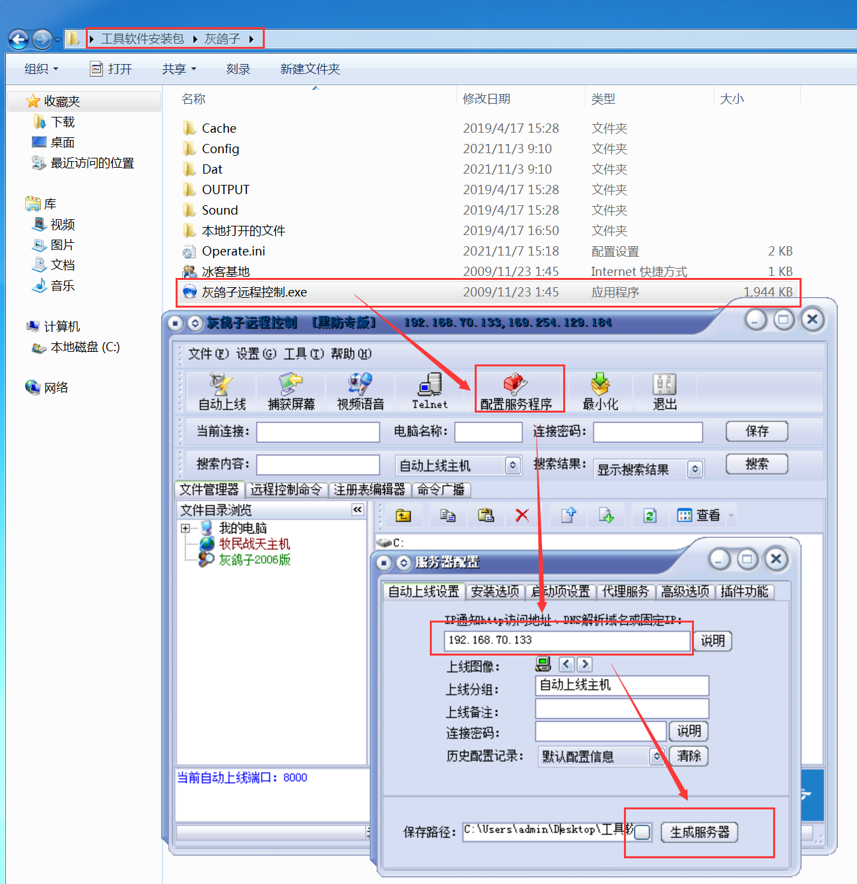Select previous 上线图像 with left arrow
The height and width of the screenshot is (884, 857).
tap(566, 664)
